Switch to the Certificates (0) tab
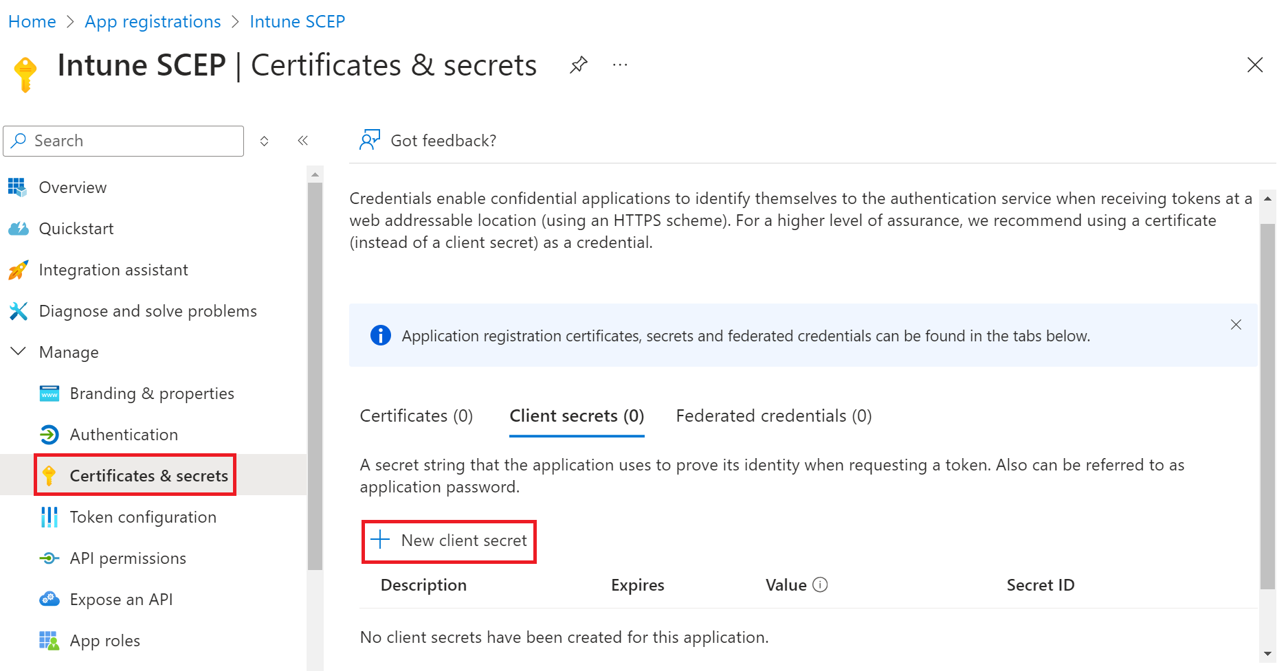This screenshot has height=671, width=1277. [416, 416]
